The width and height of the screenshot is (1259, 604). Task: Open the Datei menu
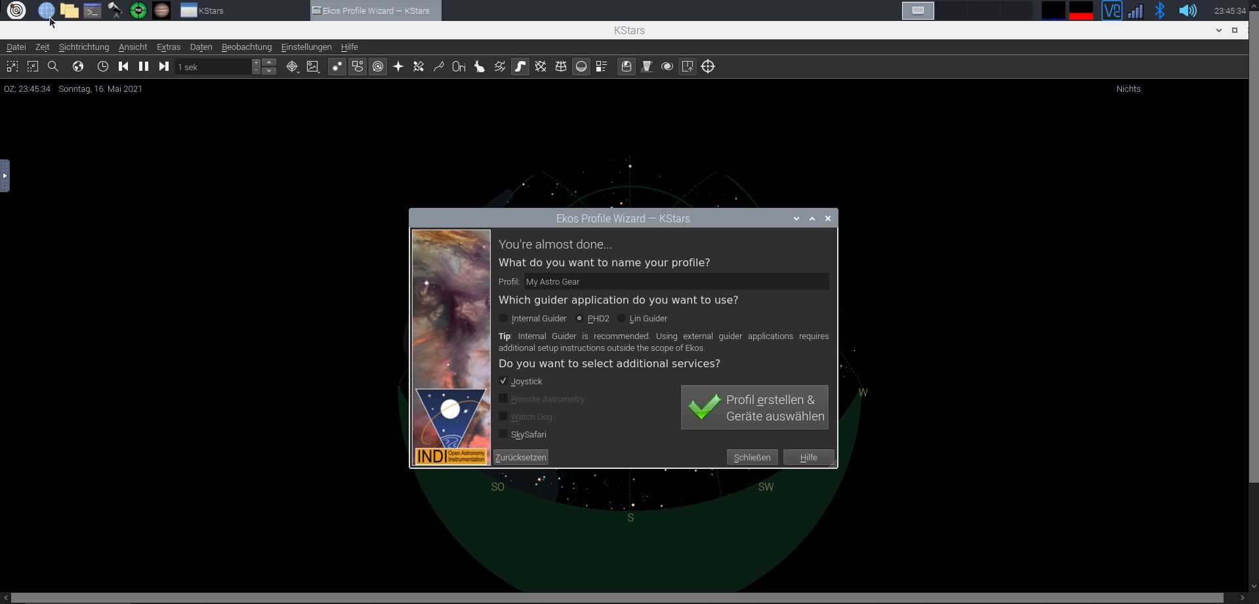coord(16,47)
